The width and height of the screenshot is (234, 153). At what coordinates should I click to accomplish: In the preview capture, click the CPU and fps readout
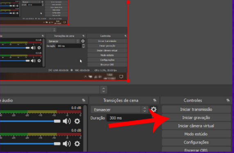tap(106, 70)
